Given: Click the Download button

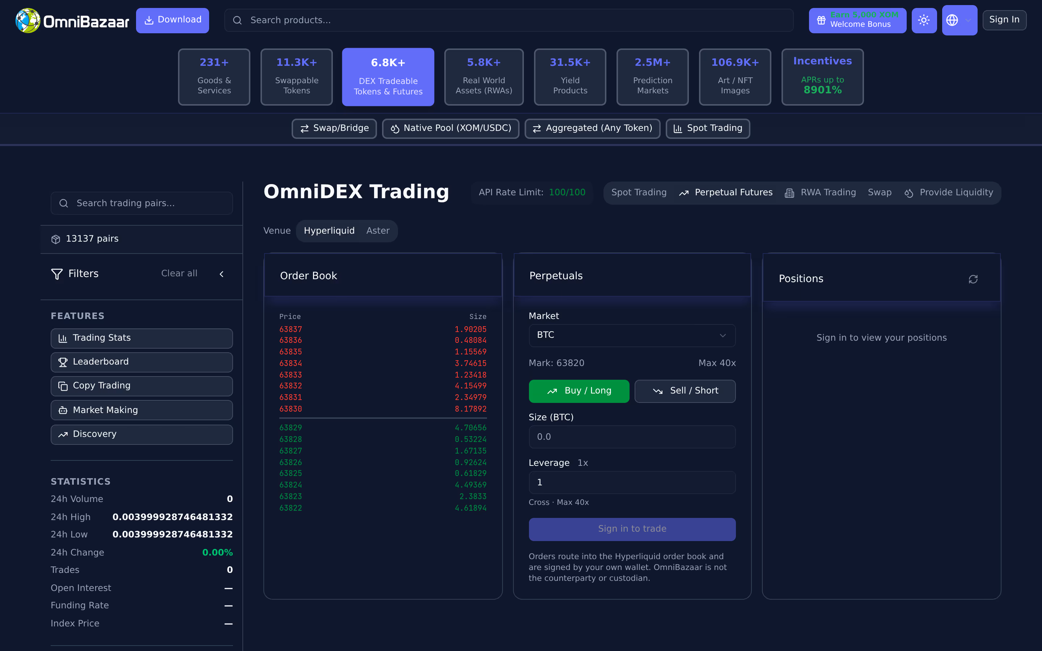Looking at the screenshot, I should [x=172, y=20].
